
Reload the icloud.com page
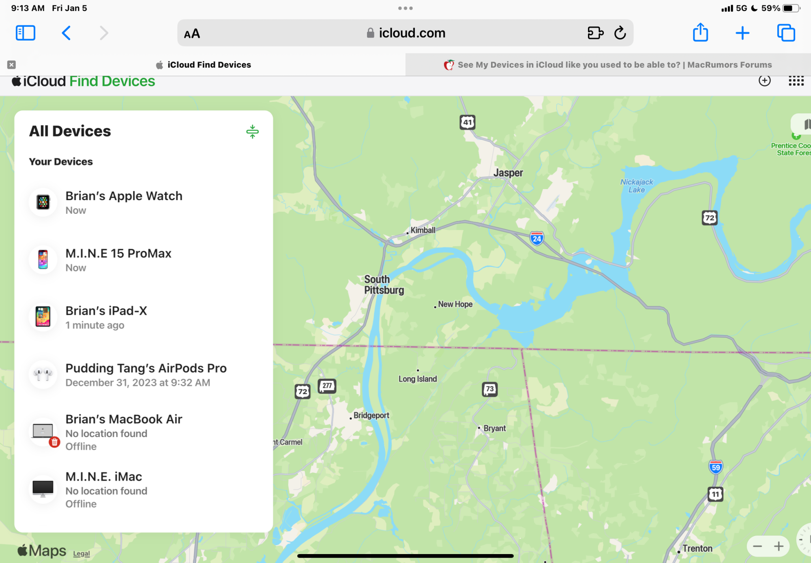point(620,33)
